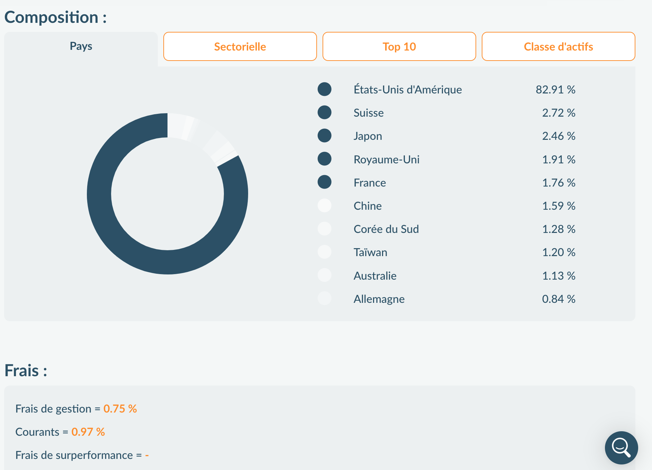This screenshot has width=652, height=470.
Task: Select the Taïwan legend dot
Action: [x=324, y=252]
